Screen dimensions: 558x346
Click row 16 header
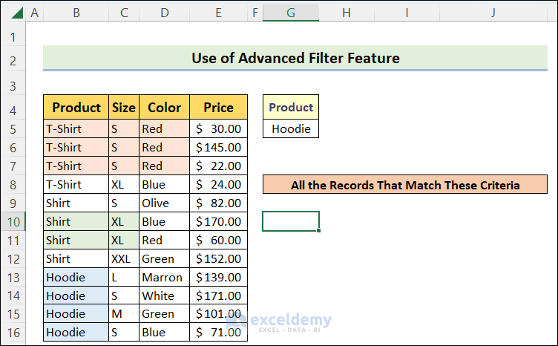[13, 333]
